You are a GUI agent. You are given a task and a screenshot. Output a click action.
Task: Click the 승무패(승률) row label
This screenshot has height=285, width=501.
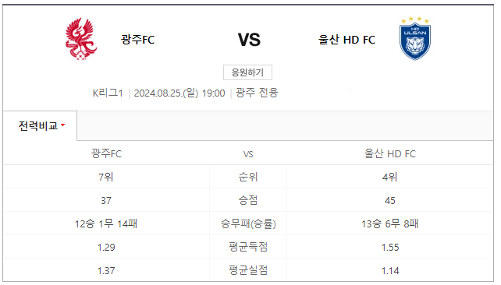pyautogui.click(x=248, y=223)
